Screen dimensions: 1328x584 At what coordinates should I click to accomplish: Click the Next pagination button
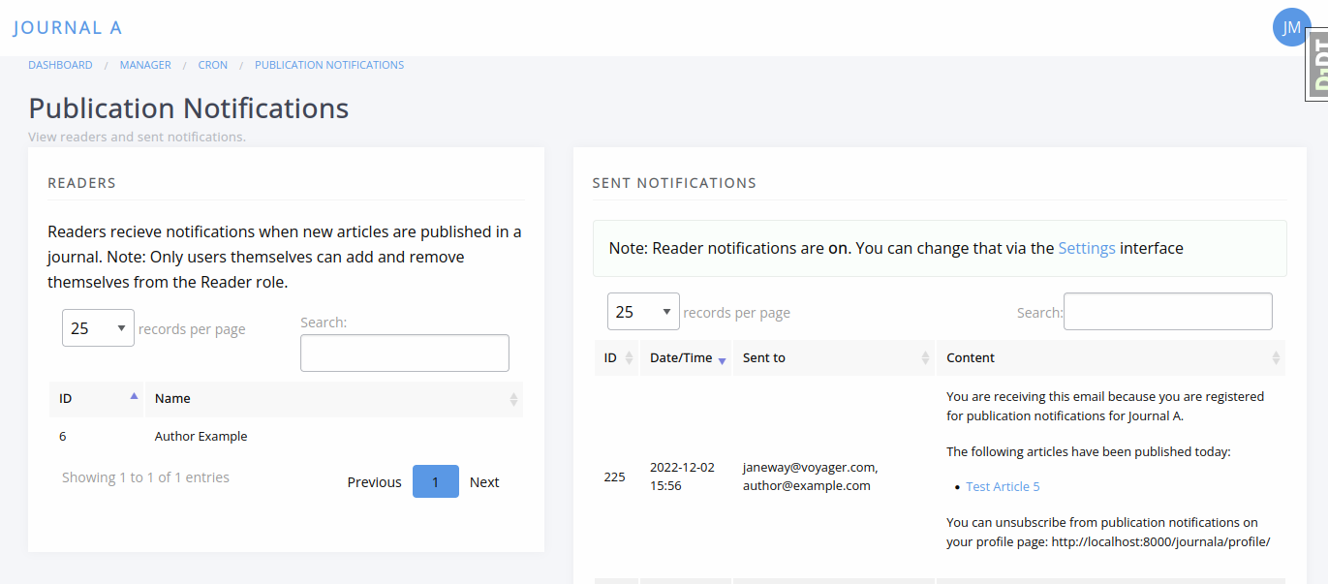tap(484, 482)
